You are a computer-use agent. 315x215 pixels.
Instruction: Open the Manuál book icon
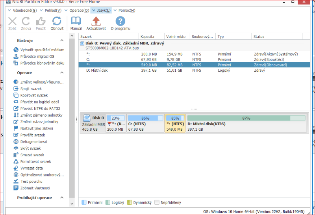pyautogui.click(x=76, y=21)
